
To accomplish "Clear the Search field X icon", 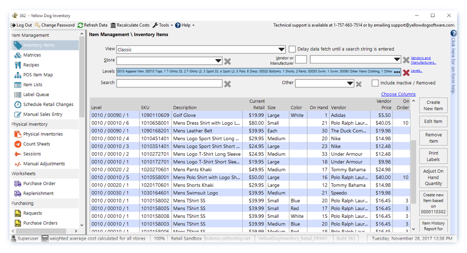I will (228, 84).
